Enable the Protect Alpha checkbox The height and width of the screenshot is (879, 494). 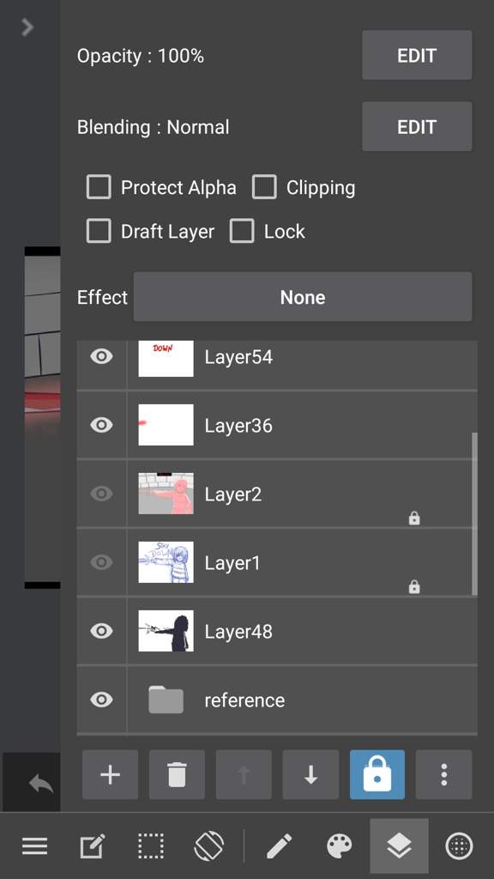(x=99, y=187)
